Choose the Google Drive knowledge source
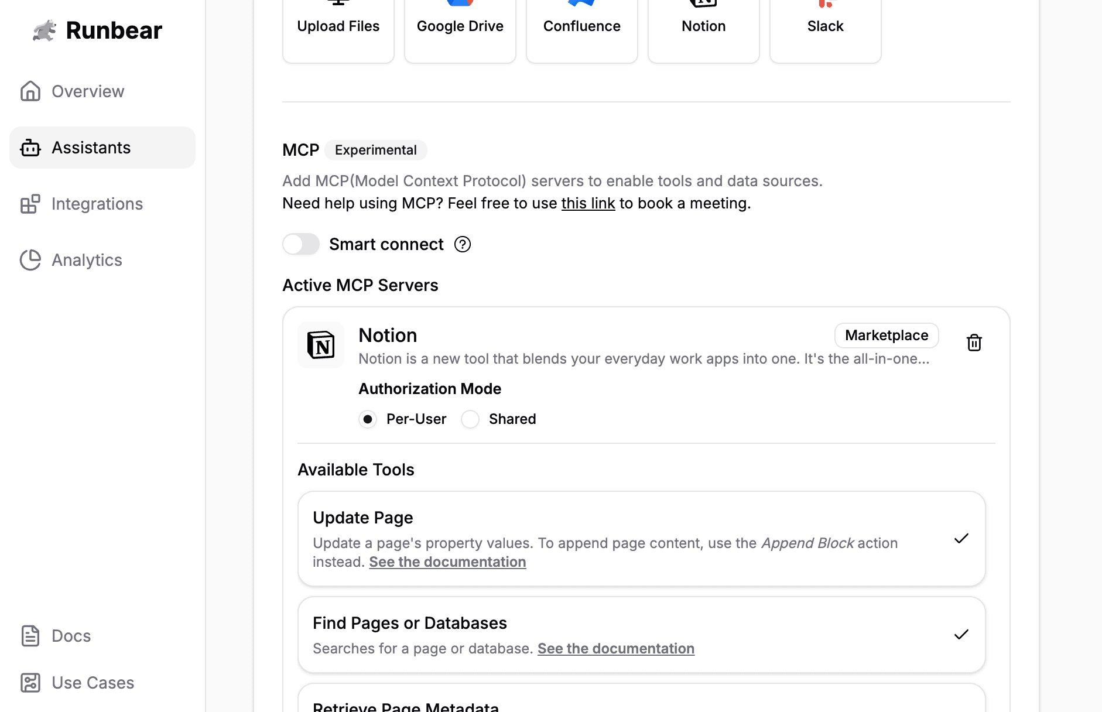 (460, 26)
